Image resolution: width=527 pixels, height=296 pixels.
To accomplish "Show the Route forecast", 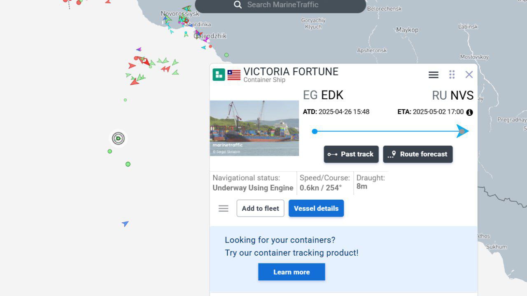I will point(417,154).
